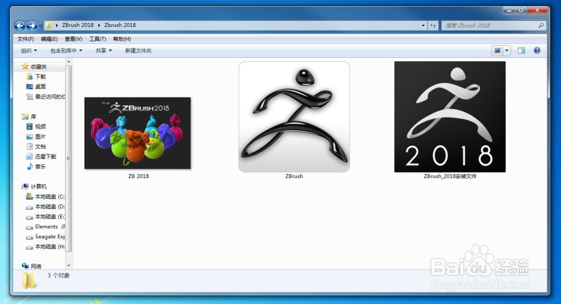Open 本地磁盘 (E:) drive

point(50,217)
